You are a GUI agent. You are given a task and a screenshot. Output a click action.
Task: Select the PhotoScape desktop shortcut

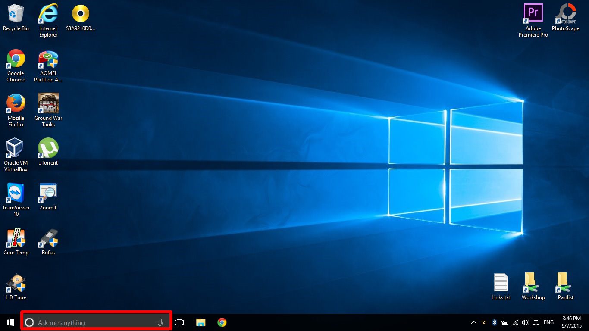click(566, 18)
